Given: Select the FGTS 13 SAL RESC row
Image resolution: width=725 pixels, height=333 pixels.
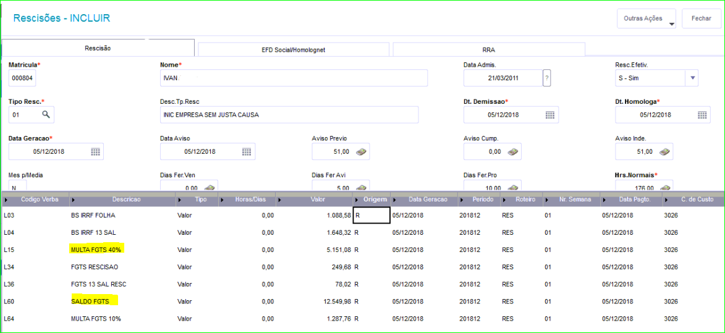Looking at the screenshot, I should (362, 284).
